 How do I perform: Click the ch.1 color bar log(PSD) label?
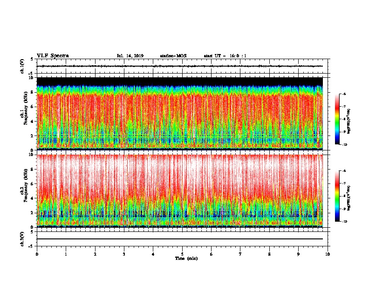349,121
